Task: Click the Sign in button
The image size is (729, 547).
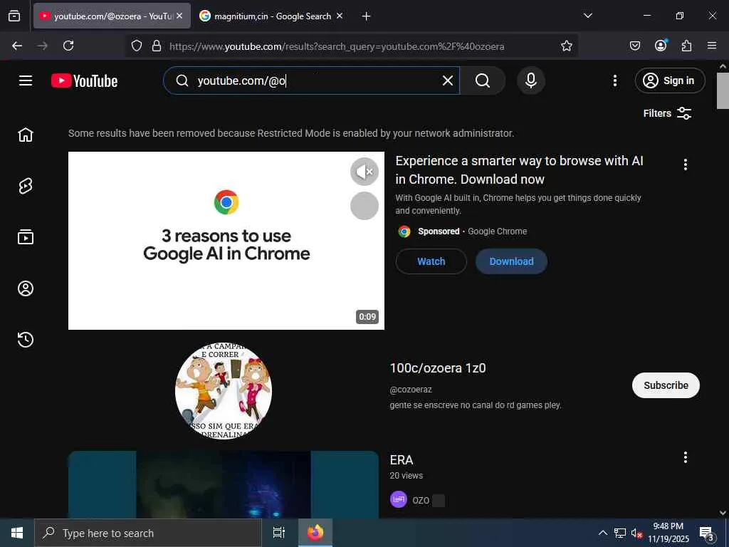Action: pyautogui.click(x=669, y=81)
